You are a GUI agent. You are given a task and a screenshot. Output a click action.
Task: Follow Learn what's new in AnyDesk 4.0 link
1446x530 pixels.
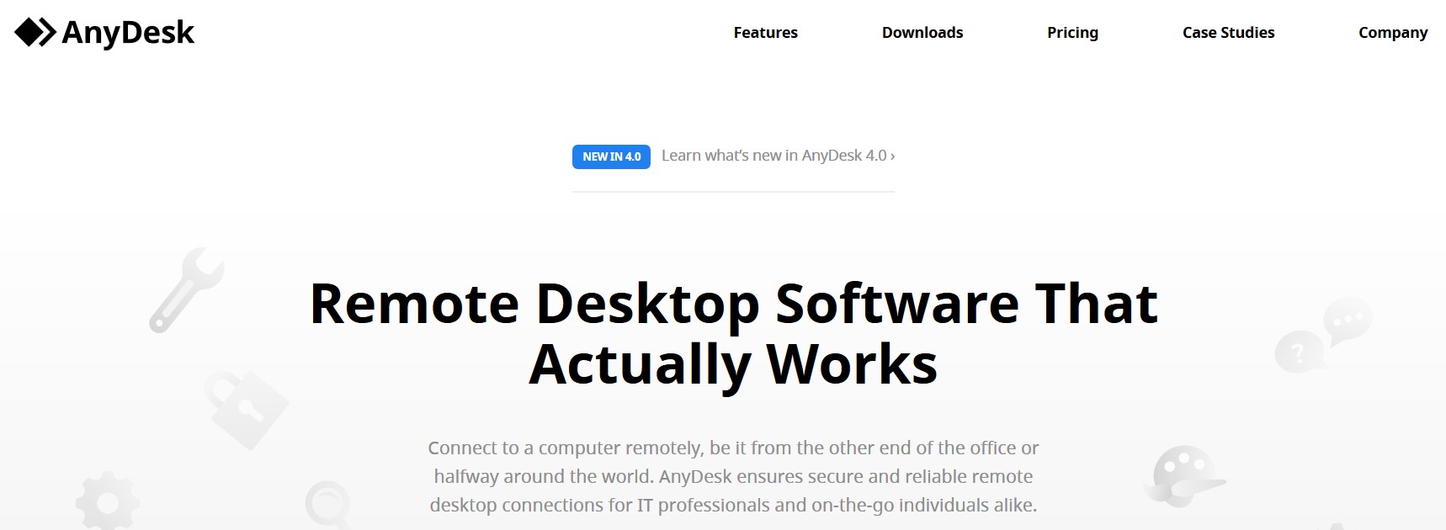click(x=778, y=156)
